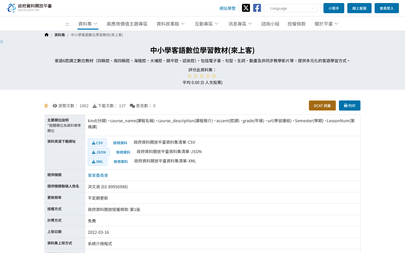Open the 網站導覽 link
The image size is (405, 253).
[228, 8]
